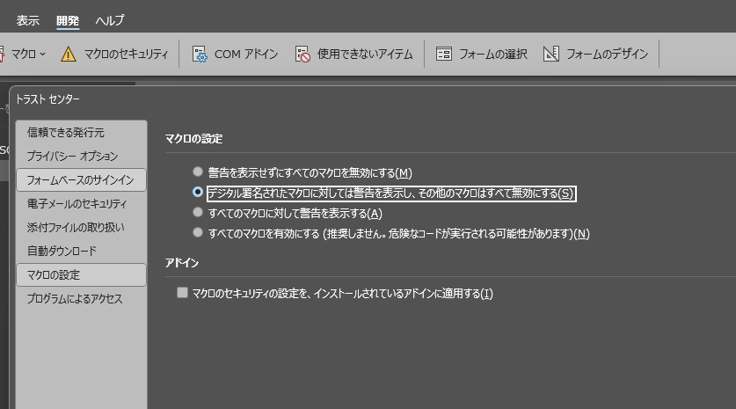Select デジタル署名されたマクロ warning radio option
The height and width of the screenshot is (409, 736).
pyautogui.click(x=198, y=193)
